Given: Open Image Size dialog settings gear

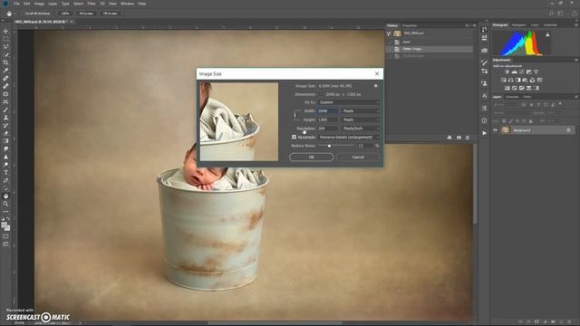Looking at the screenshot, I should coord(376,86).
